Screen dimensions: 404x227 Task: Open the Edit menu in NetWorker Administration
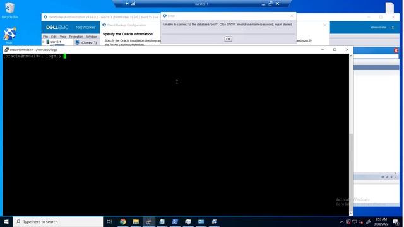click(x=54, y=37)
